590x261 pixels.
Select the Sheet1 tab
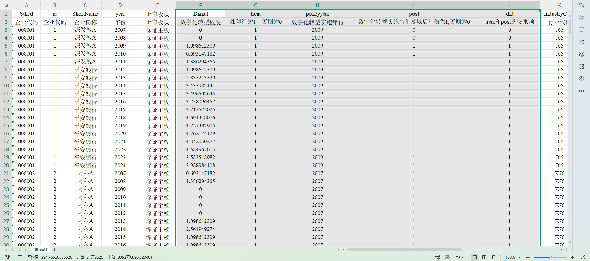pos(41,250)
